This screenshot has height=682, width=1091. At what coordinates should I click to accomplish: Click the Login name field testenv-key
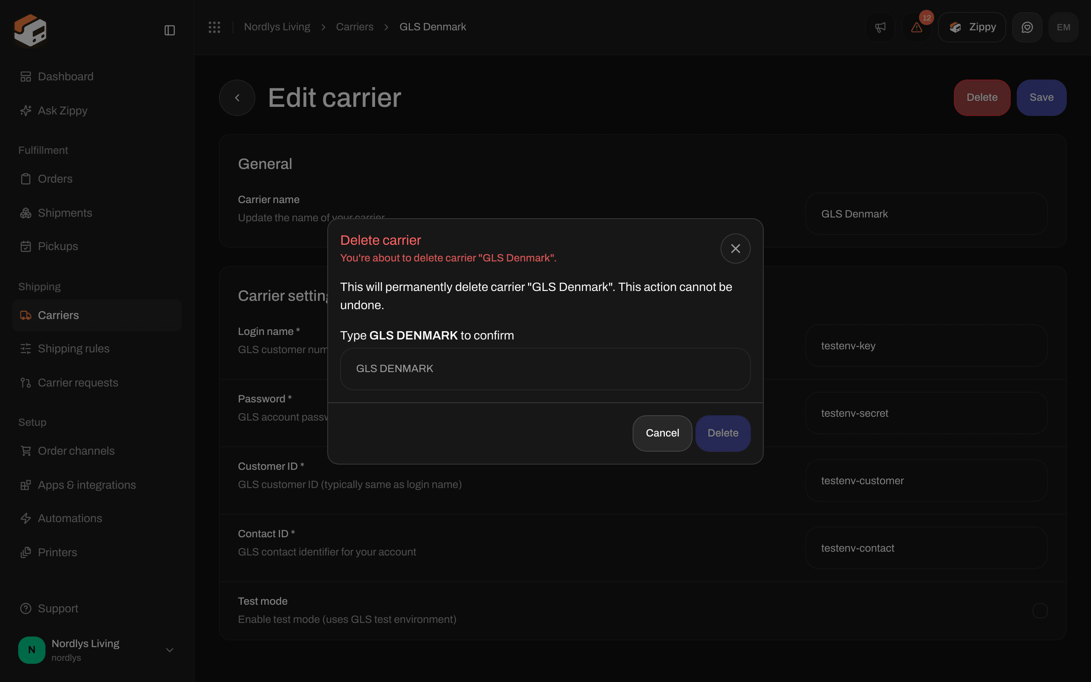(x=927, y=346)
